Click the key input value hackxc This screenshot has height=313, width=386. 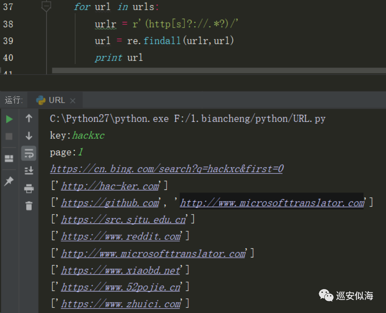[x=88, y=135]
